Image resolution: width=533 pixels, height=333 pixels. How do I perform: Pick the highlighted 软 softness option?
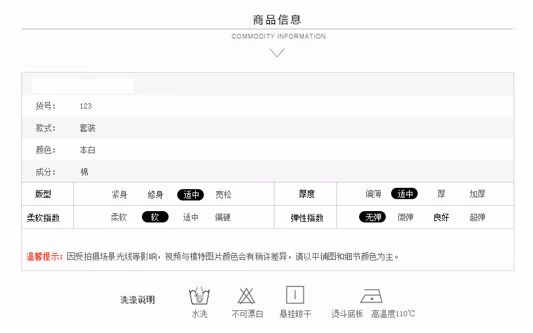155,217
